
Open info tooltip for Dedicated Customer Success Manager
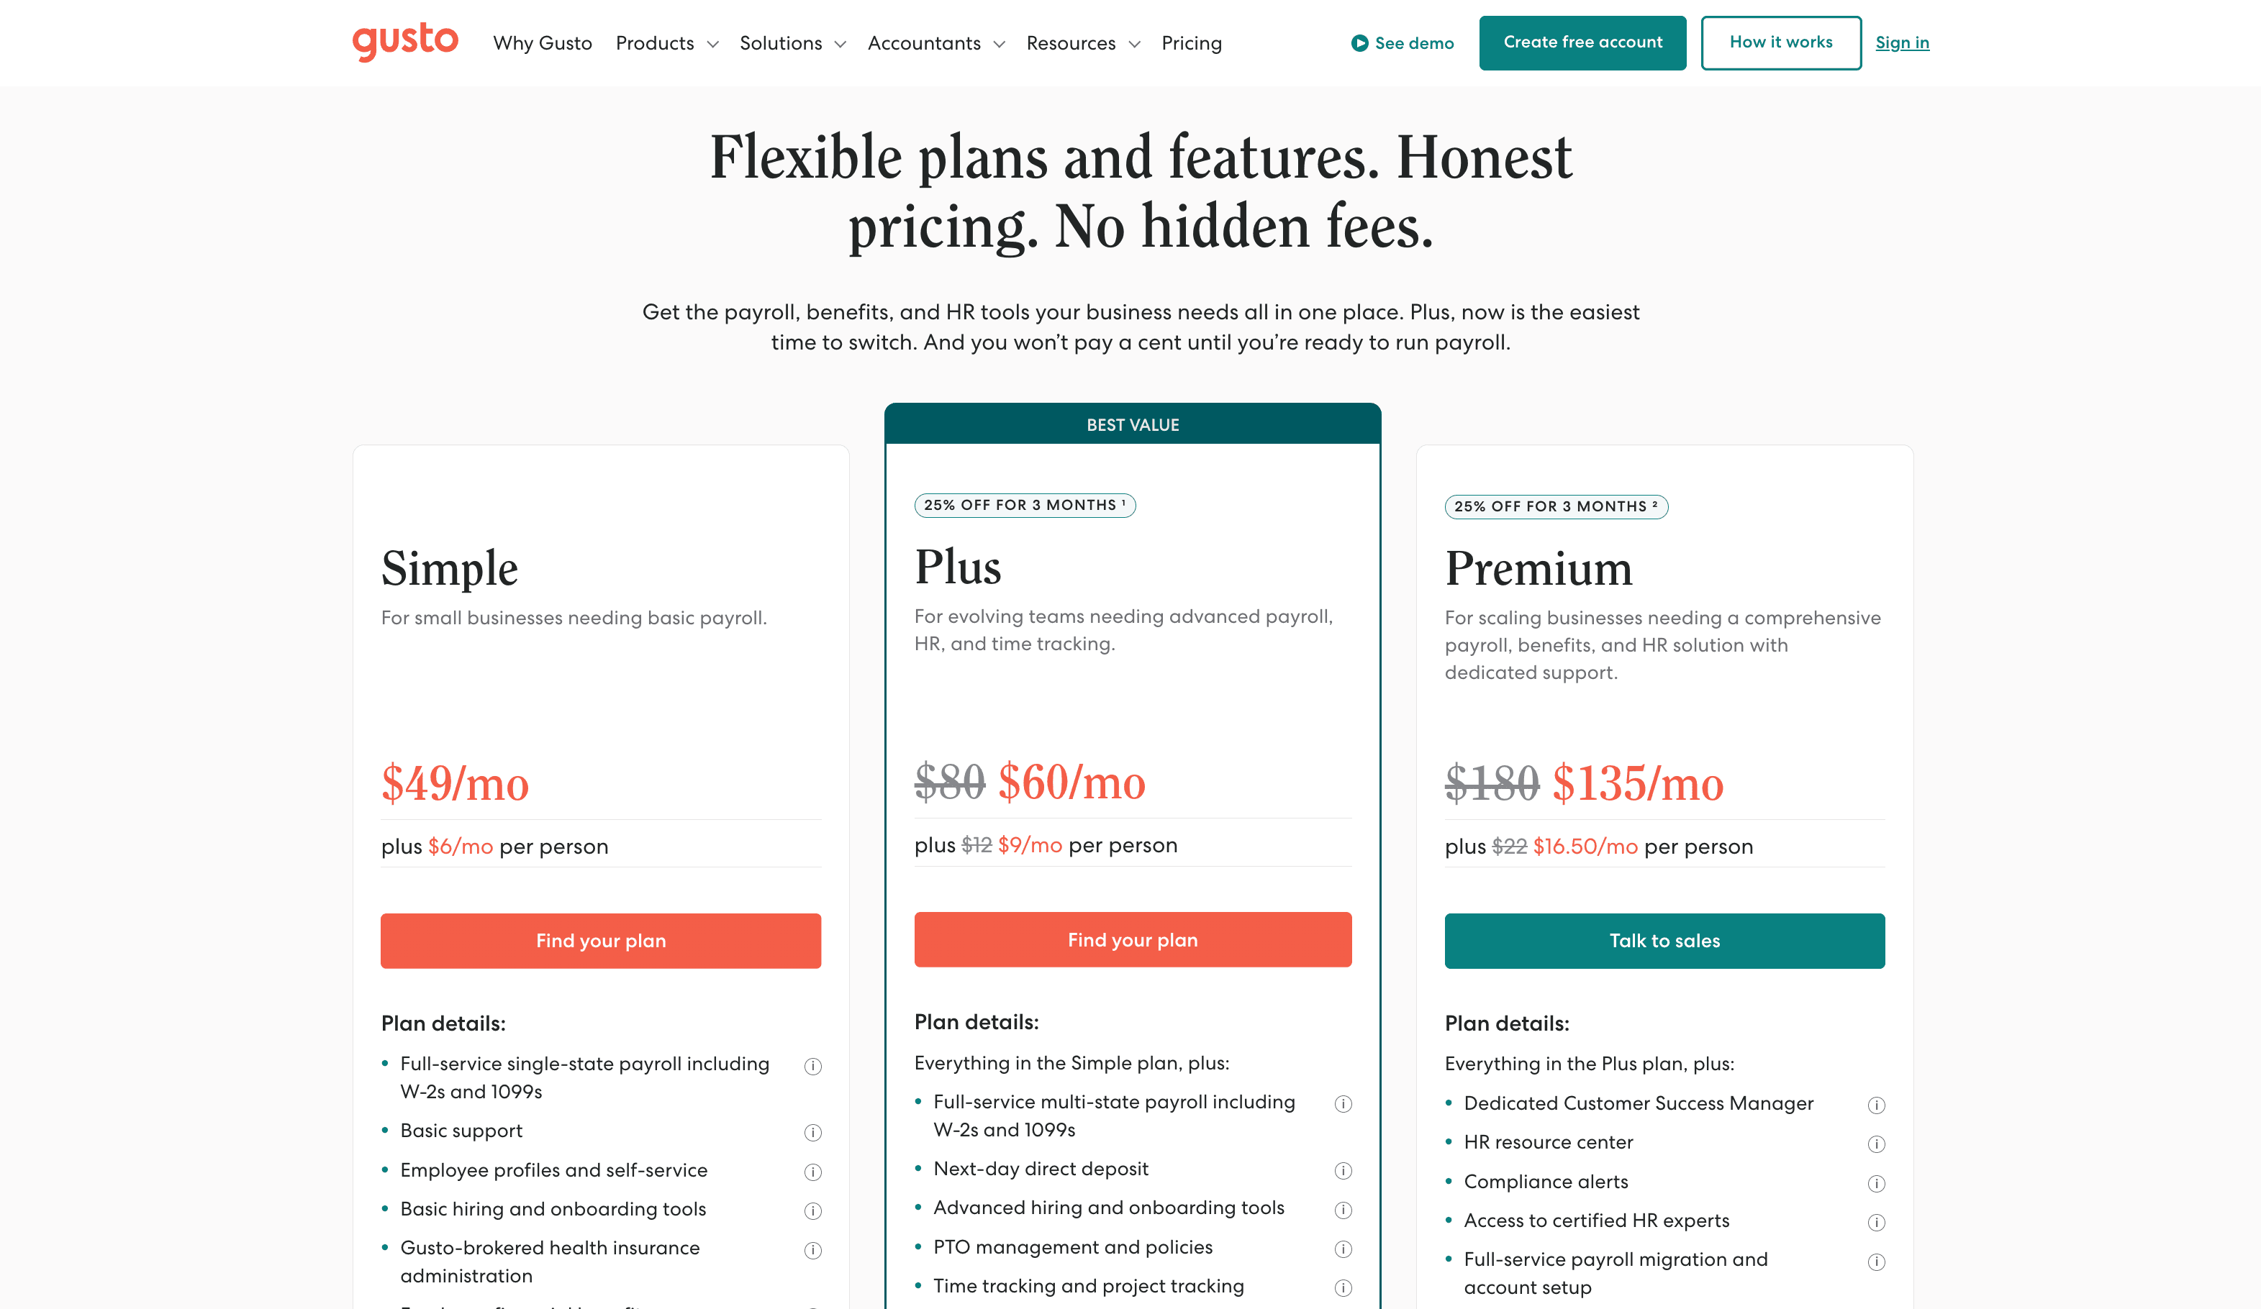pos(1877,1105)
